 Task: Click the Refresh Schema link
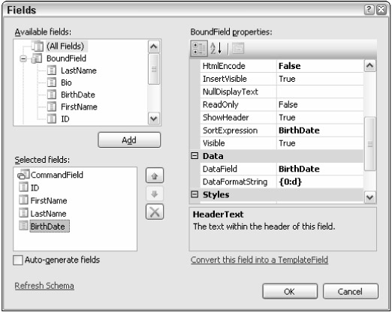(44, 286)
